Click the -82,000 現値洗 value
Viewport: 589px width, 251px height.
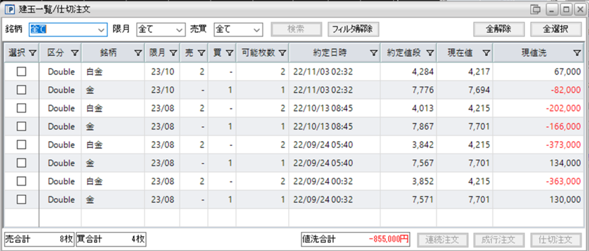565,90
